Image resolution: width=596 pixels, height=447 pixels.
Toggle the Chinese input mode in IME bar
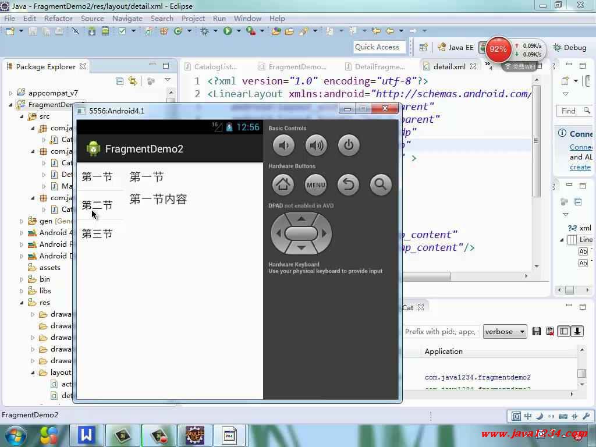(x=528, y=416)
